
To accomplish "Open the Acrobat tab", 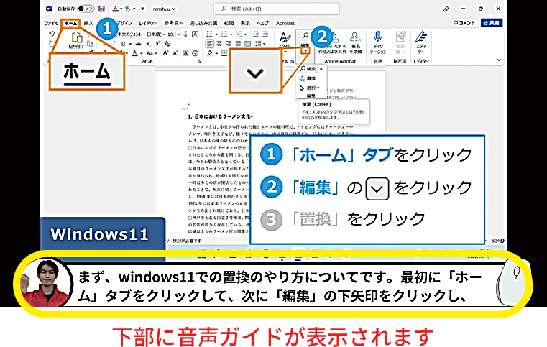I will coord(285,23).
